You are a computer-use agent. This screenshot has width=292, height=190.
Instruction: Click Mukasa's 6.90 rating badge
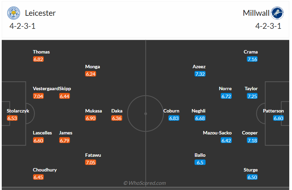click(91, 118)
